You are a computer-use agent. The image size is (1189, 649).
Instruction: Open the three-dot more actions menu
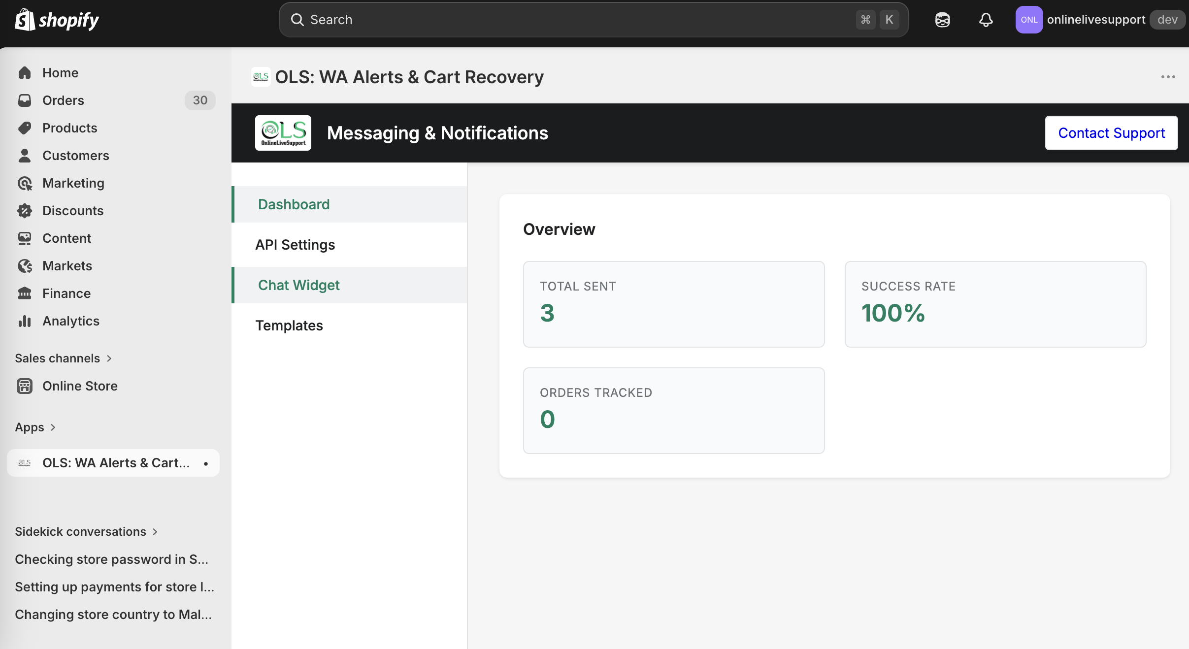1168,77
